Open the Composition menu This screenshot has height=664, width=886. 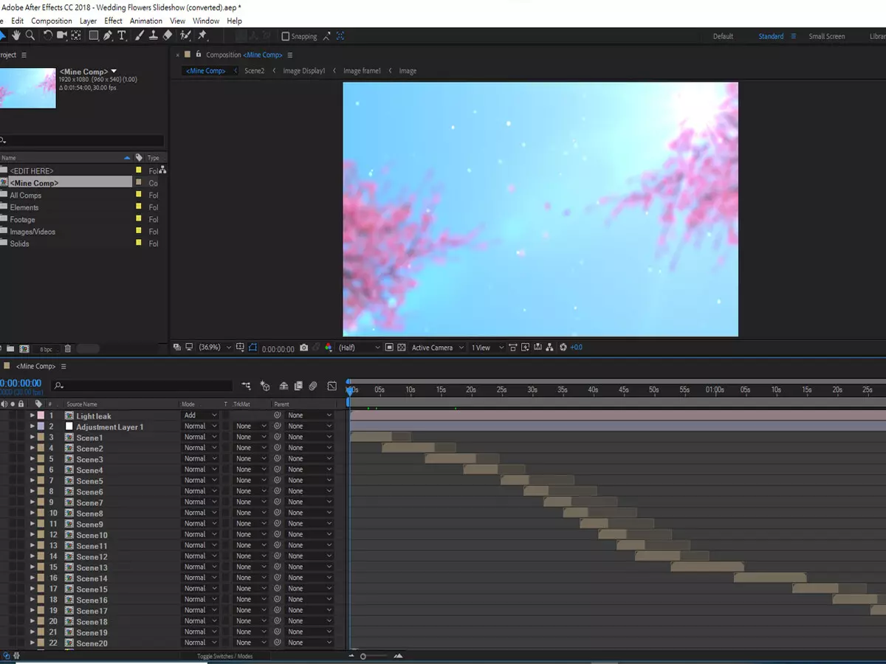[52, 21]
